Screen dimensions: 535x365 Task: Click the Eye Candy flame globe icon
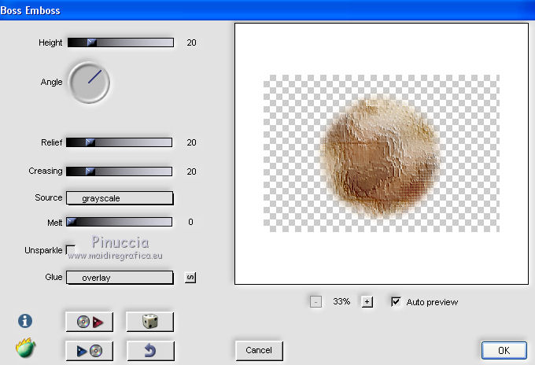pos(26,348)
